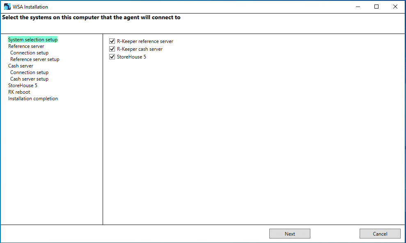Select Connection setup under Cash server
The height and width of the screenshot is (243, 406).
pos(30,72)
